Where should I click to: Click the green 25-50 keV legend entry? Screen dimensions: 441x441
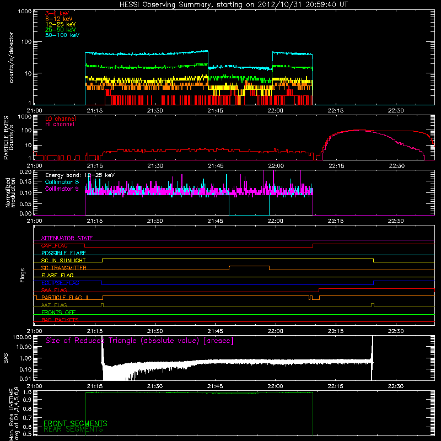click(x=61, y=30)
